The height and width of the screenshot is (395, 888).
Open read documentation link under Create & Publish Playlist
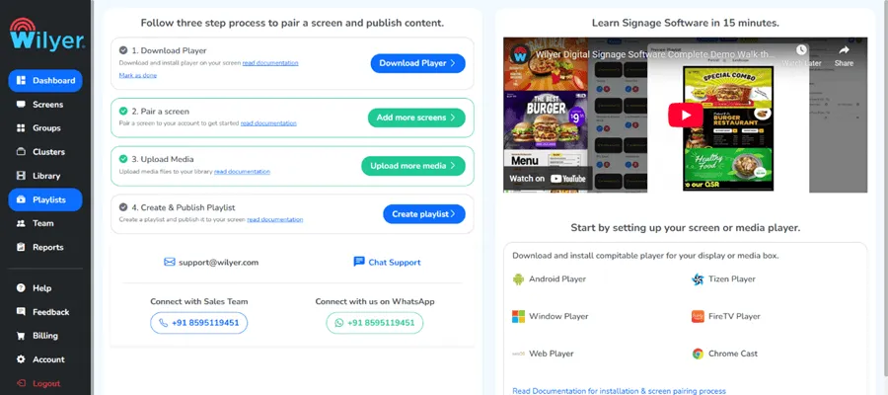coord(274,219)
